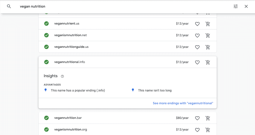Viewport: 255px width, 135px height.
Task: Favorite vegannutritionguide.us with heart icon
Action: (x=197, y=47)
